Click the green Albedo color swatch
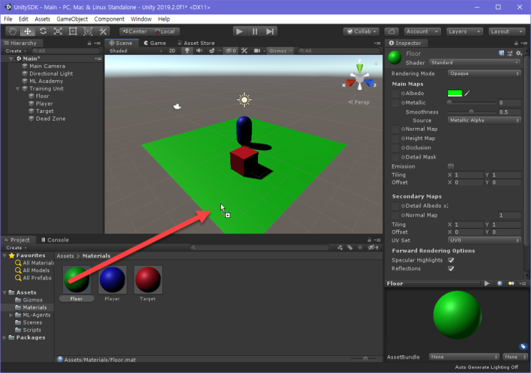531x373 pixels. (x=455, y=93)
